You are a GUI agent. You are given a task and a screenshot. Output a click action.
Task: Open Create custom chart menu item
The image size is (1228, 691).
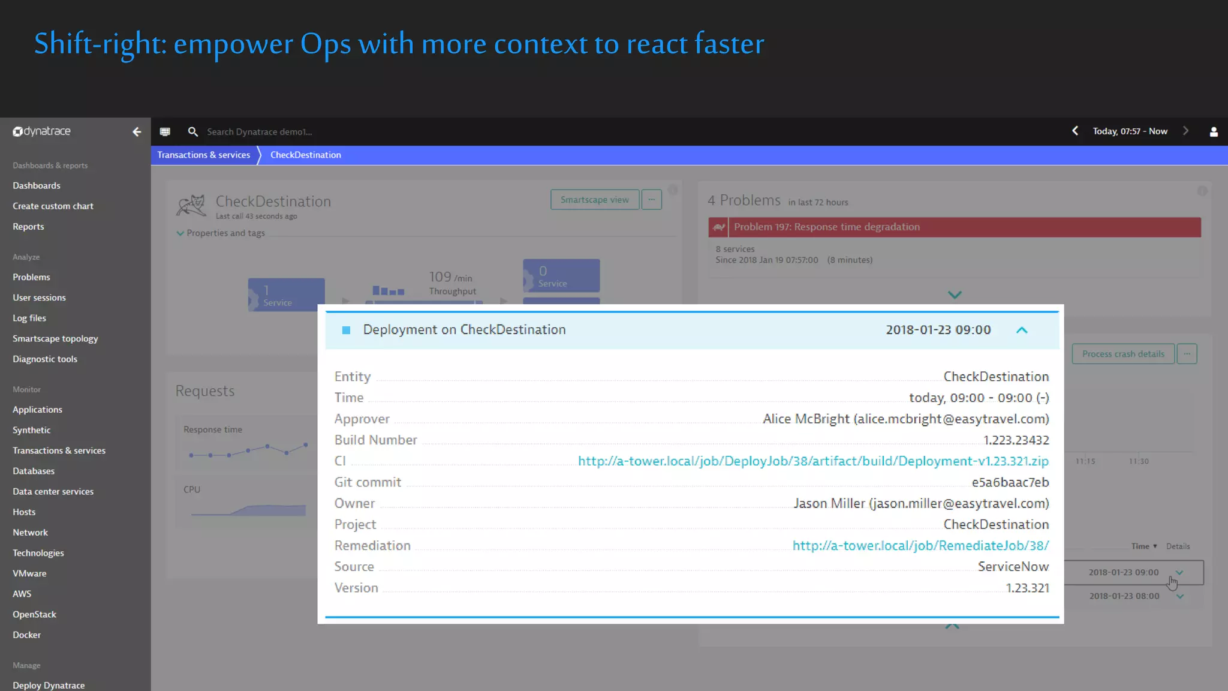(53, 206)
